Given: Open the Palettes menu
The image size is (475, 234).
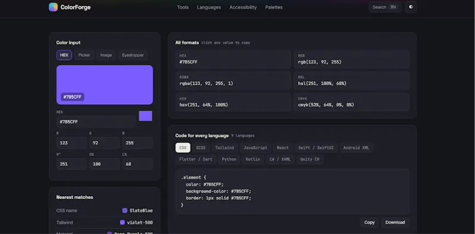Looking at the screenshot, I should [274, 7].
